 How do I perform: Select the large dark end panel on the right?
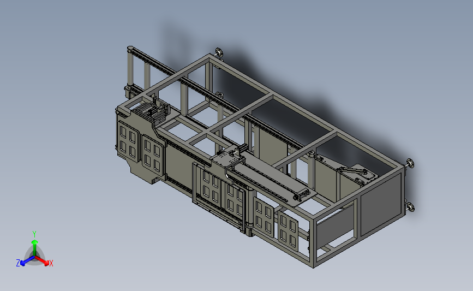(x=381, y=205)
